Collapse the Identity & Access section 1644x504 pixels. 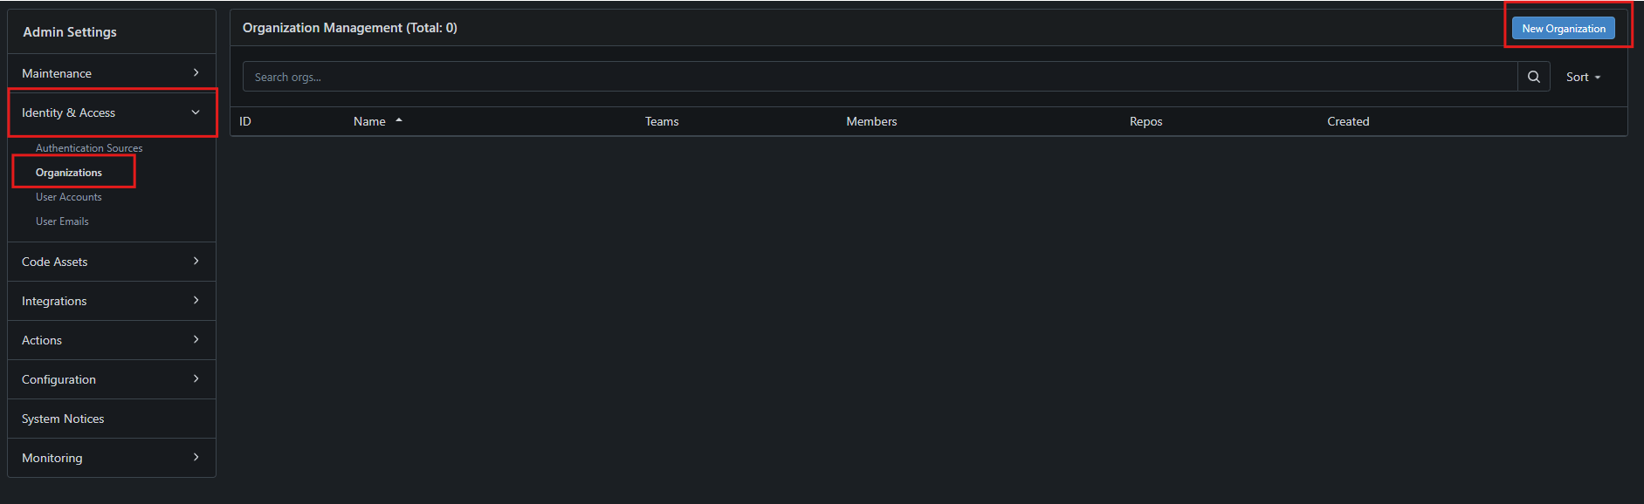[x=112, y=112]
